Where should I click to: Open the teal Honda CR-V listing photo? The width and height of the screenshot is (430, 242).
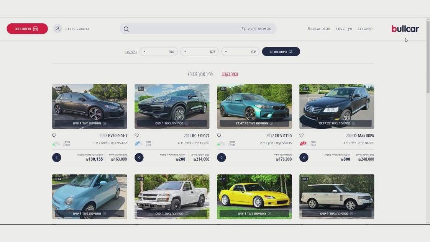click(254, 106)
